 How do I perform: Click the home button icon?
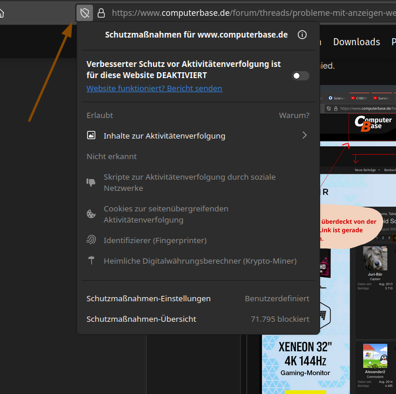[x=2, y=13]
